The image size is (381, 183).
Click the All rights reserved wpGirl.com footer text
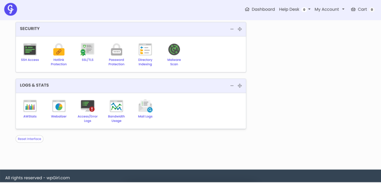(x=38, y=178)
